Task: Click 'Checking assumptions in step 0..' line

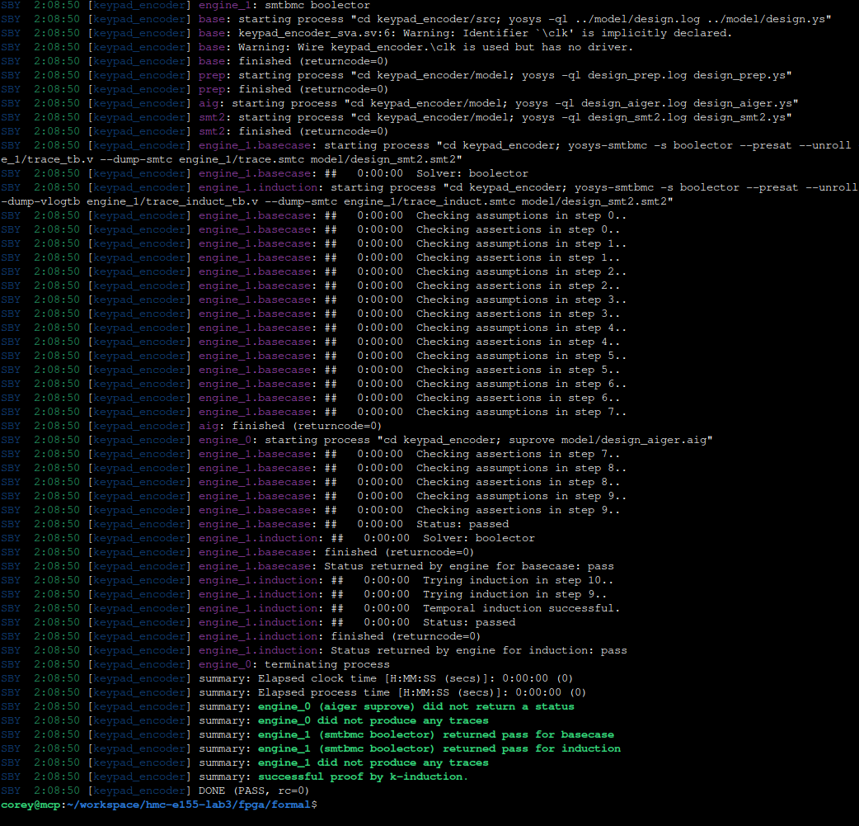Action: pyautogui.click(x=521, y=215)
